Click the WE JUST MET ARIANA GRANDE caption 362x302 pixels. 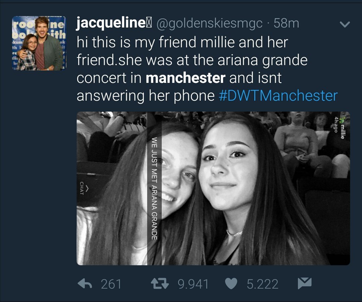(x=154, y=188)
